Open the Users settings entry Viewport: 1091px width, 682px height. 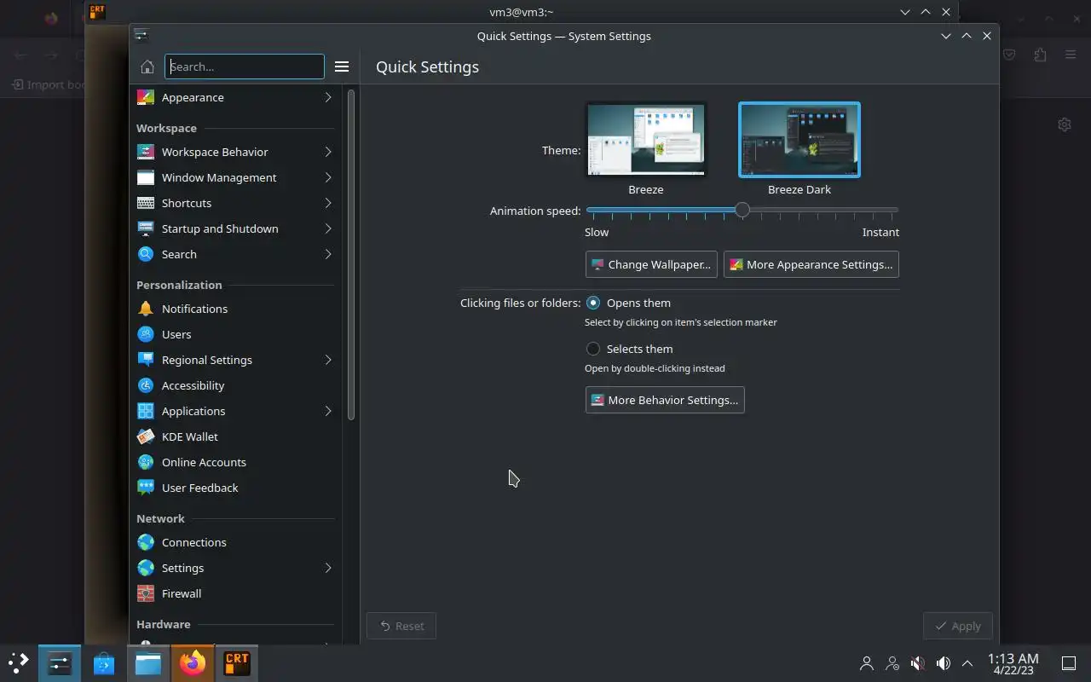[236, 334]
